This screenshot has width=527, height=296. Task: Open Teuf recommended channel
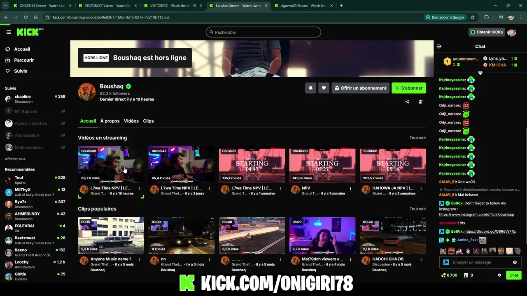35,180
